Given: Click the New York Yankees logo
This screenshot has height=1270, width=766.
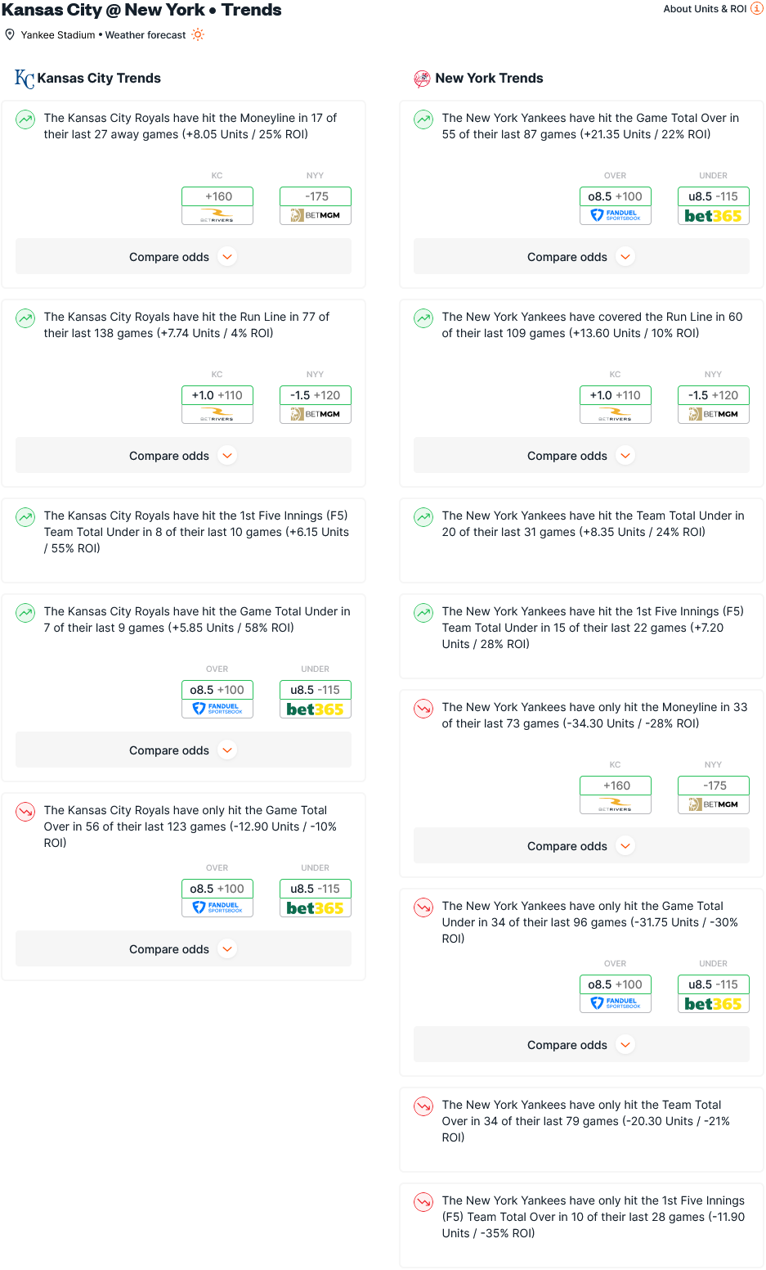Looking at the screenshot, I should pyautogui.click(x=422, y=79).
